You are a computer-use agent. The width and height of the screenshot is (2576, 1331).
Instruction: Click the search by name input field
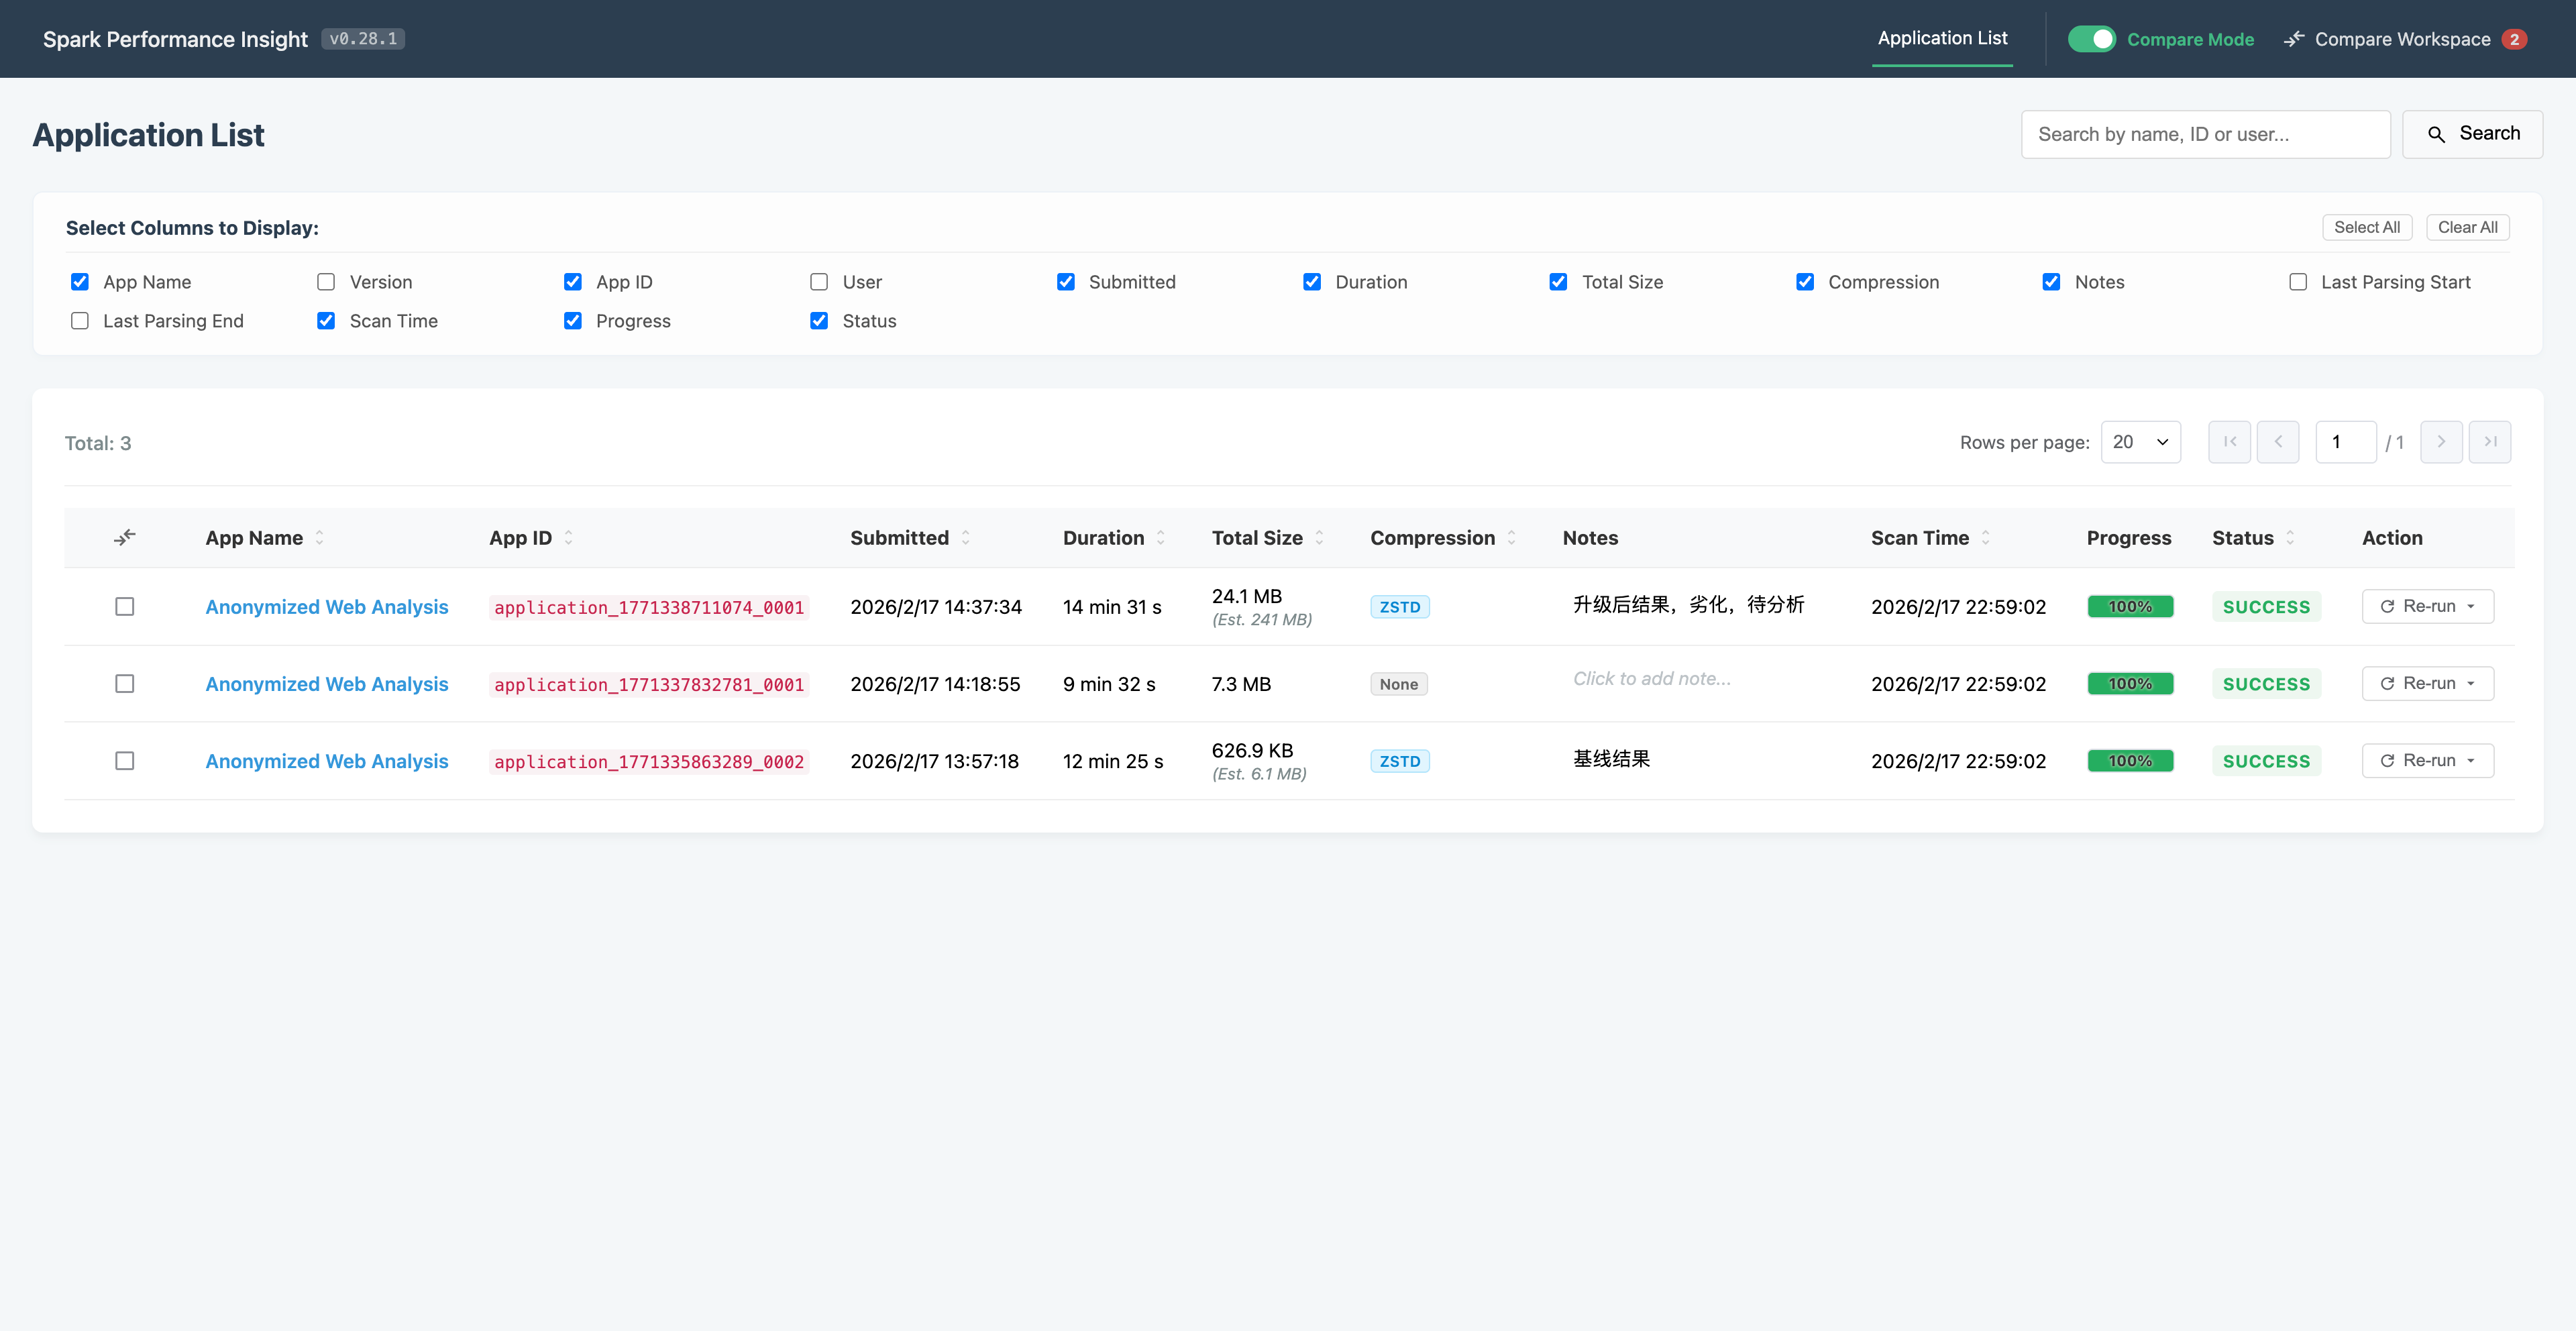point(2205,134)
